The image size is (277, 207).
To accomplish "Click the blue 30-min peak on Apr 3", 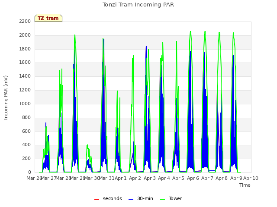I will pyautogui.click(x=146, y=46).
